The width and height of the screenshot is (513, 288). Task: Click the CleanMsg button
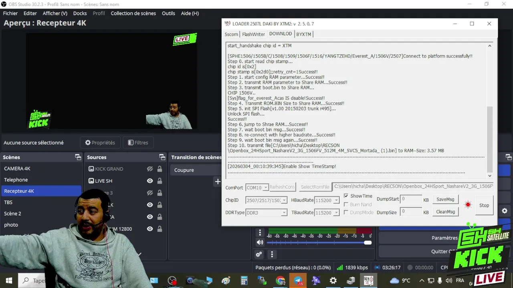[445, 212]
